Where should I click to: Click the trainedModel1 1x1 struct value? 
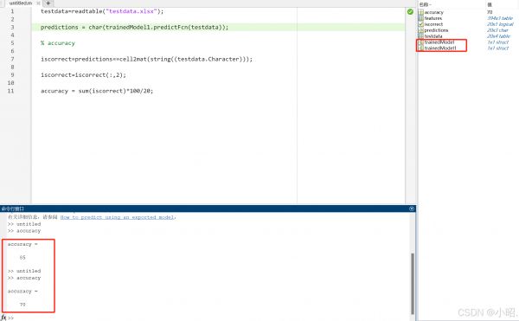point(497,48)
